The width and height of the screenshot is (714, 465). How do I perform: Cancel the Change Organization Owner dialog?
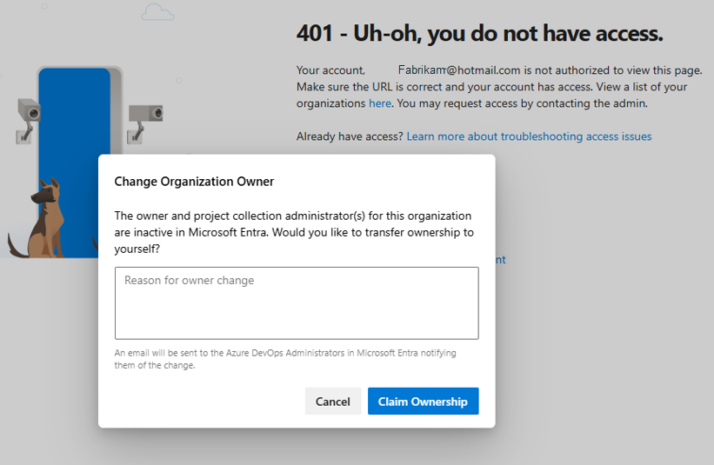tap(333, 401)
